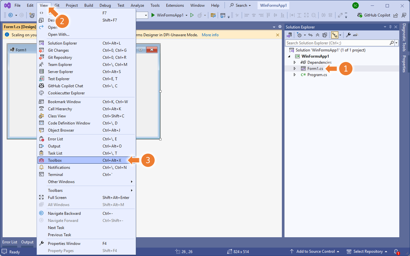410x256 pixels.
Task: Click Add to Source Control in status bar
Action: pyautogui.click(x=314, y=251)
